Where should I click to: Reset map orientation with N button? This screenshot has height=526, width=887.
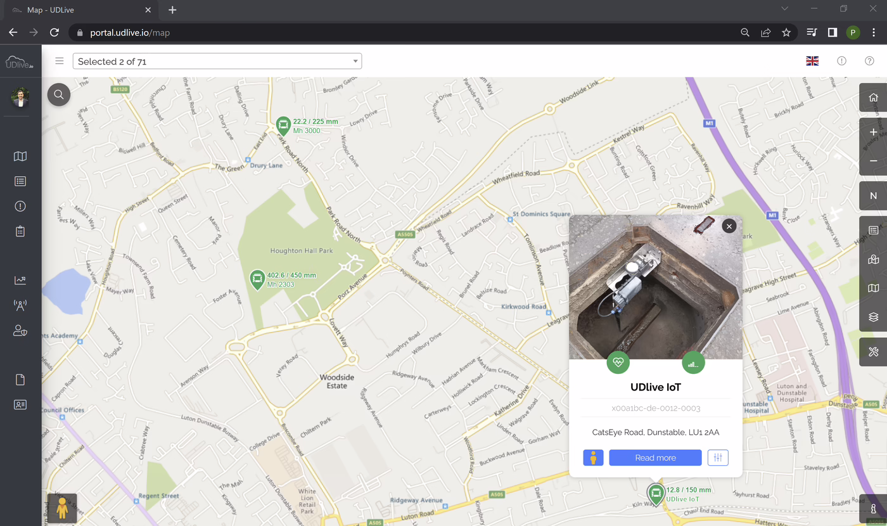[873, 196]
